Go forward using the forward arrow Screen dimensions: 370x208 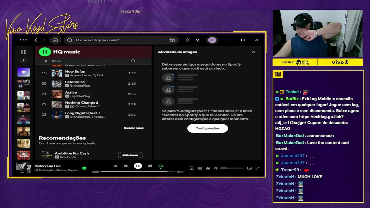tap(44, 40)
